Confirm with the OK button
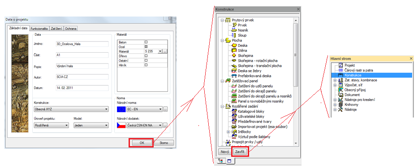 142,143
